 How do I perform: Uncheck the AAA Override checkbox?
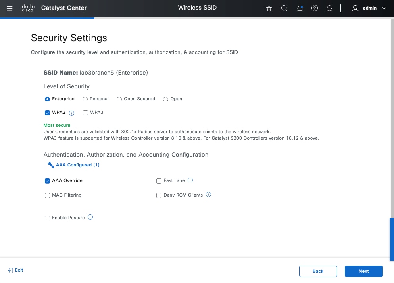48,181
